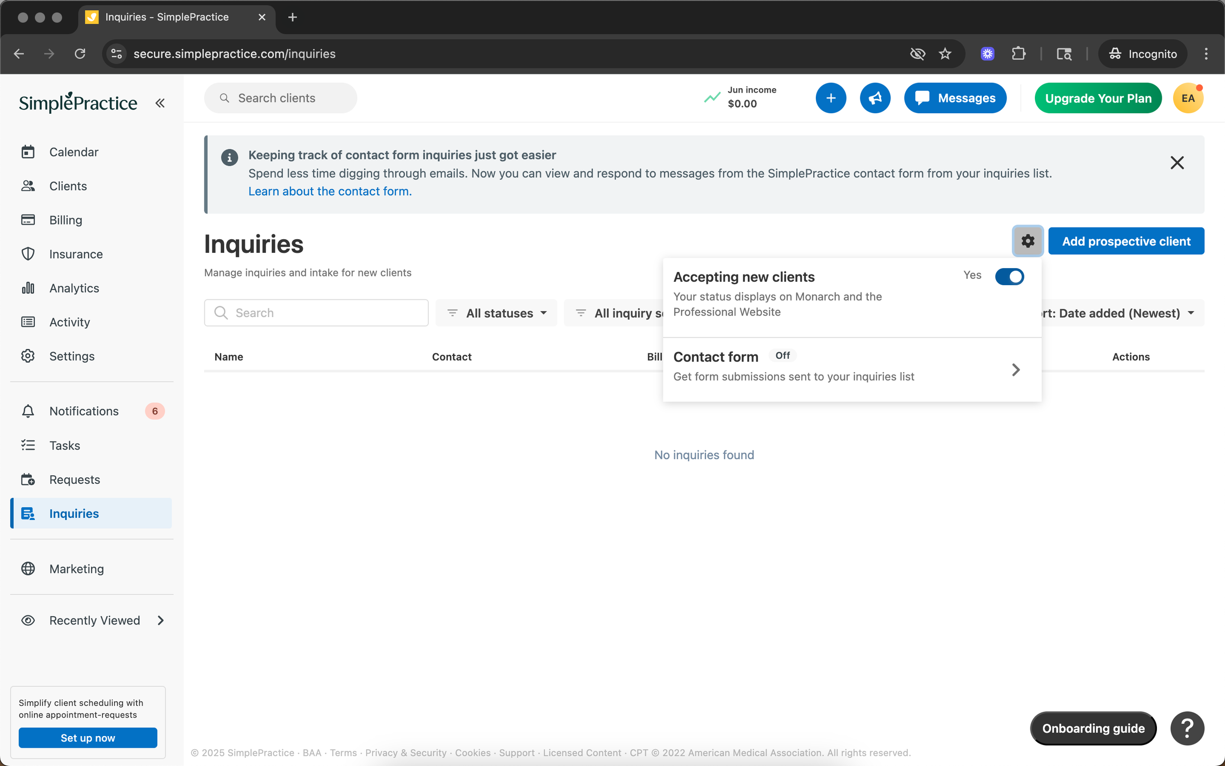Click the inquiries settings gear icon
1225x766 pixels.
[1028, 241]
